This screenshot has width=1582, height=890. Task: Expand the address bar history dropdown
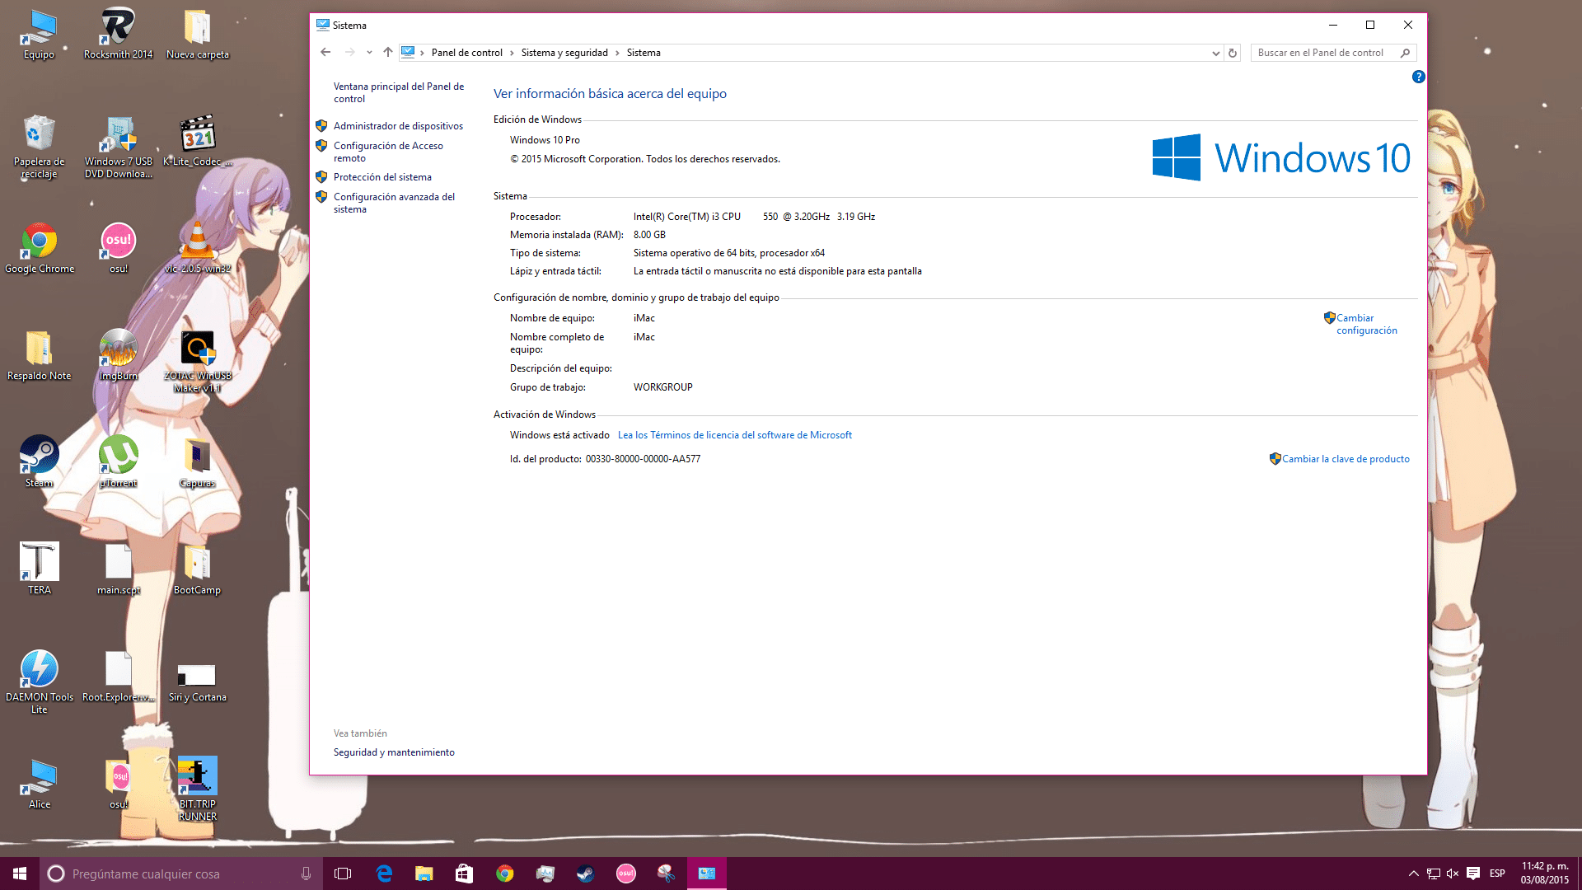tap(1215, 53)
